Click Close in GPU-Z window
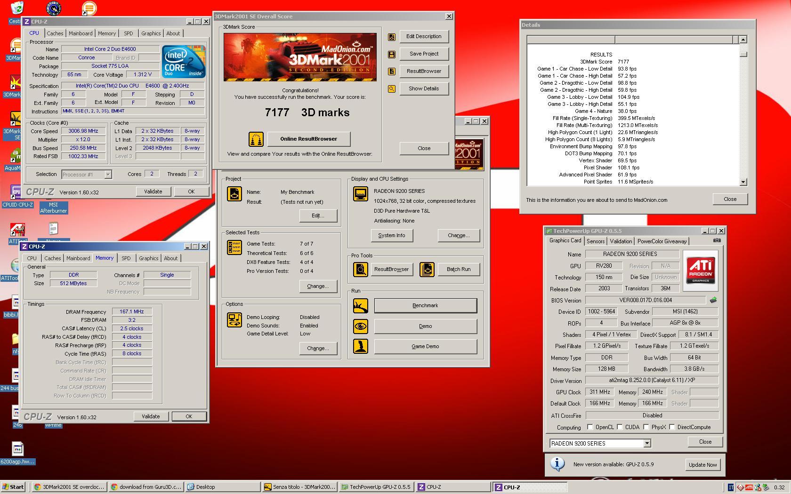Screen dimensions: 791x494 coord(705,441)
